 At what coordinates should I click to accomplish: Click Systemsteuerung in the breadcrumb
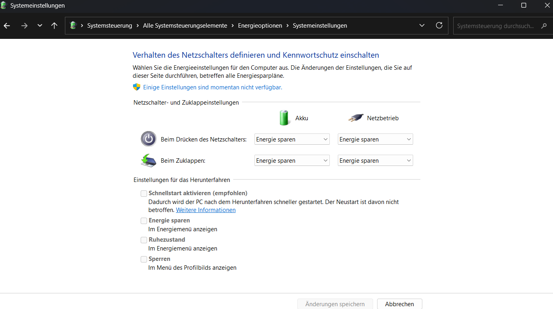click(109, 26)
